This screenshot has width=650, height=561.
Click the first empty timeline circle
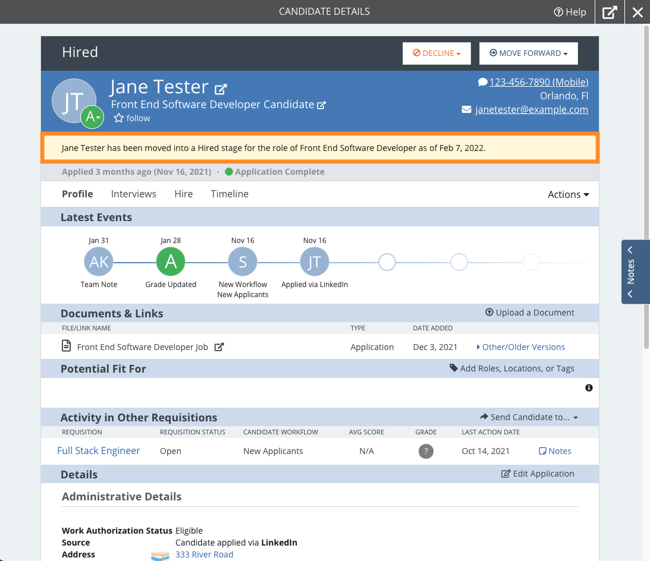[x=387, y=262]
